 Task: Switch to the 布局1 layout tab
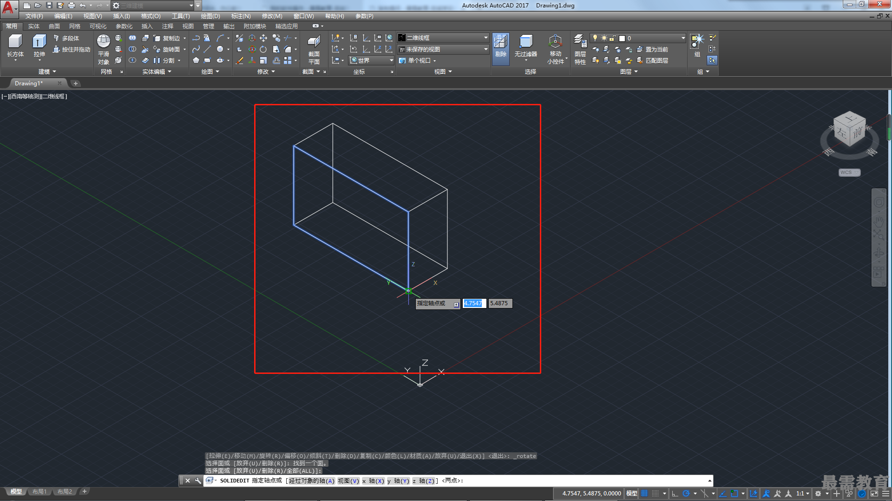point(39,492)
